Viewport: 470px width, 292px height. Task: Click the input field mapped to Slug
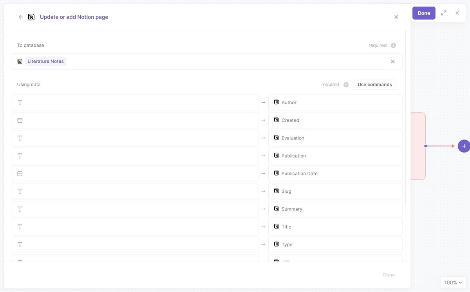(135, 192)
